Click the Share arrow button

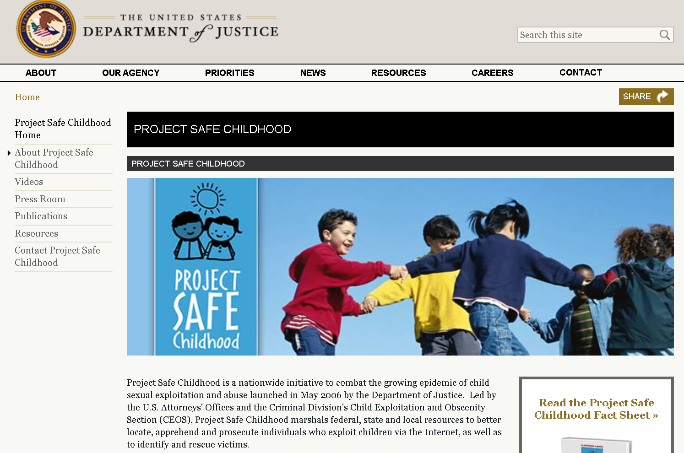pyautogui.click(x=646, y=97)
